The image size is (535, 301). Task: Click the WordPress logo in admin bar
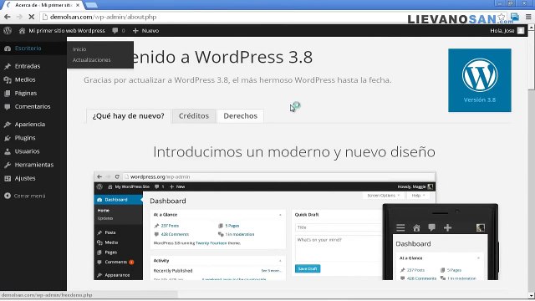click(8, 31)
